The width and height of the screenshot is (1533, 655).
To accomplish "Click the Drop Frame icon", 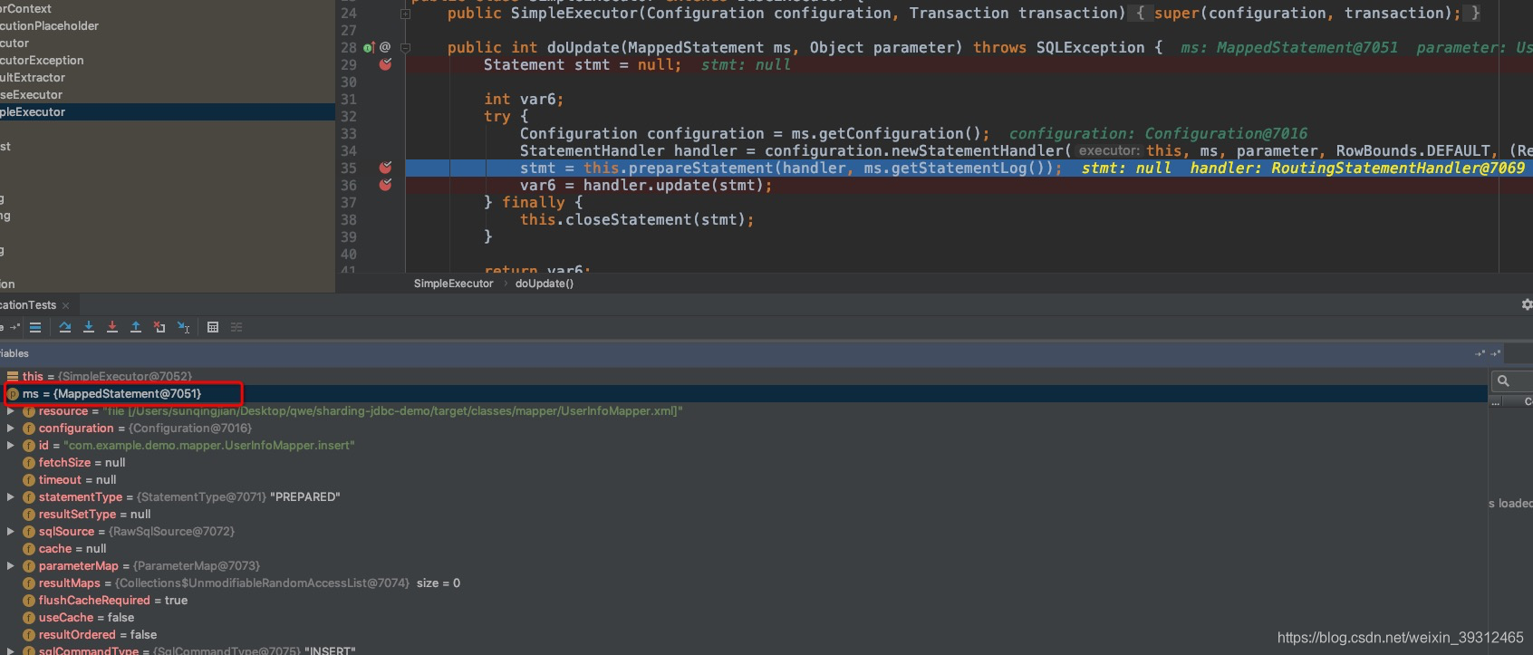I will pyautogui.click(x=159, y=327).
